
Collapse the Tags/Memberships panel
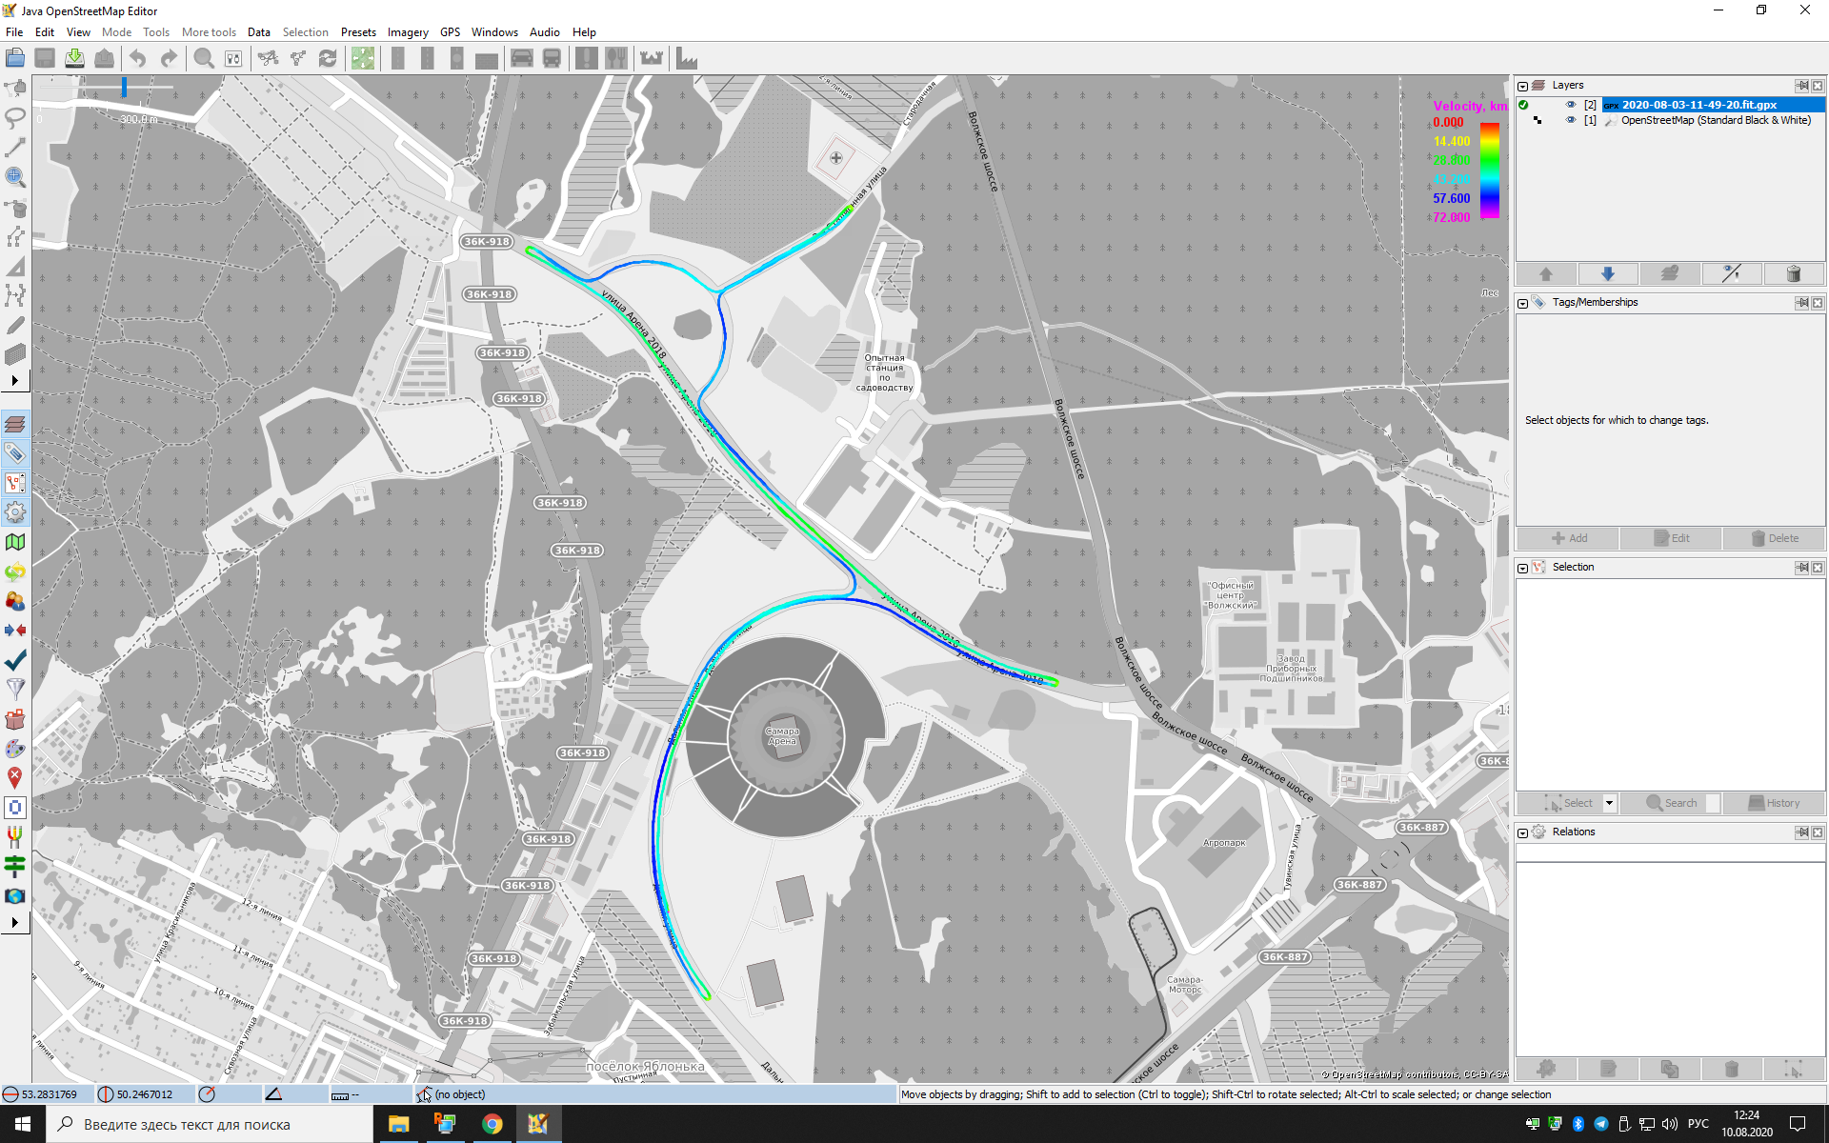tap(1523, 303)
